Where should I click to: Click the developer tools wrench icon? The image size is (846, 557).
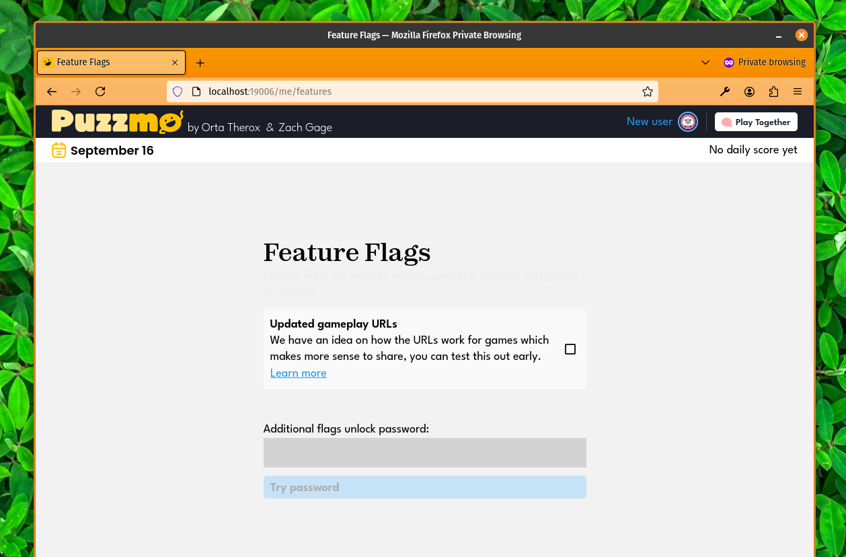pos(725,91)
